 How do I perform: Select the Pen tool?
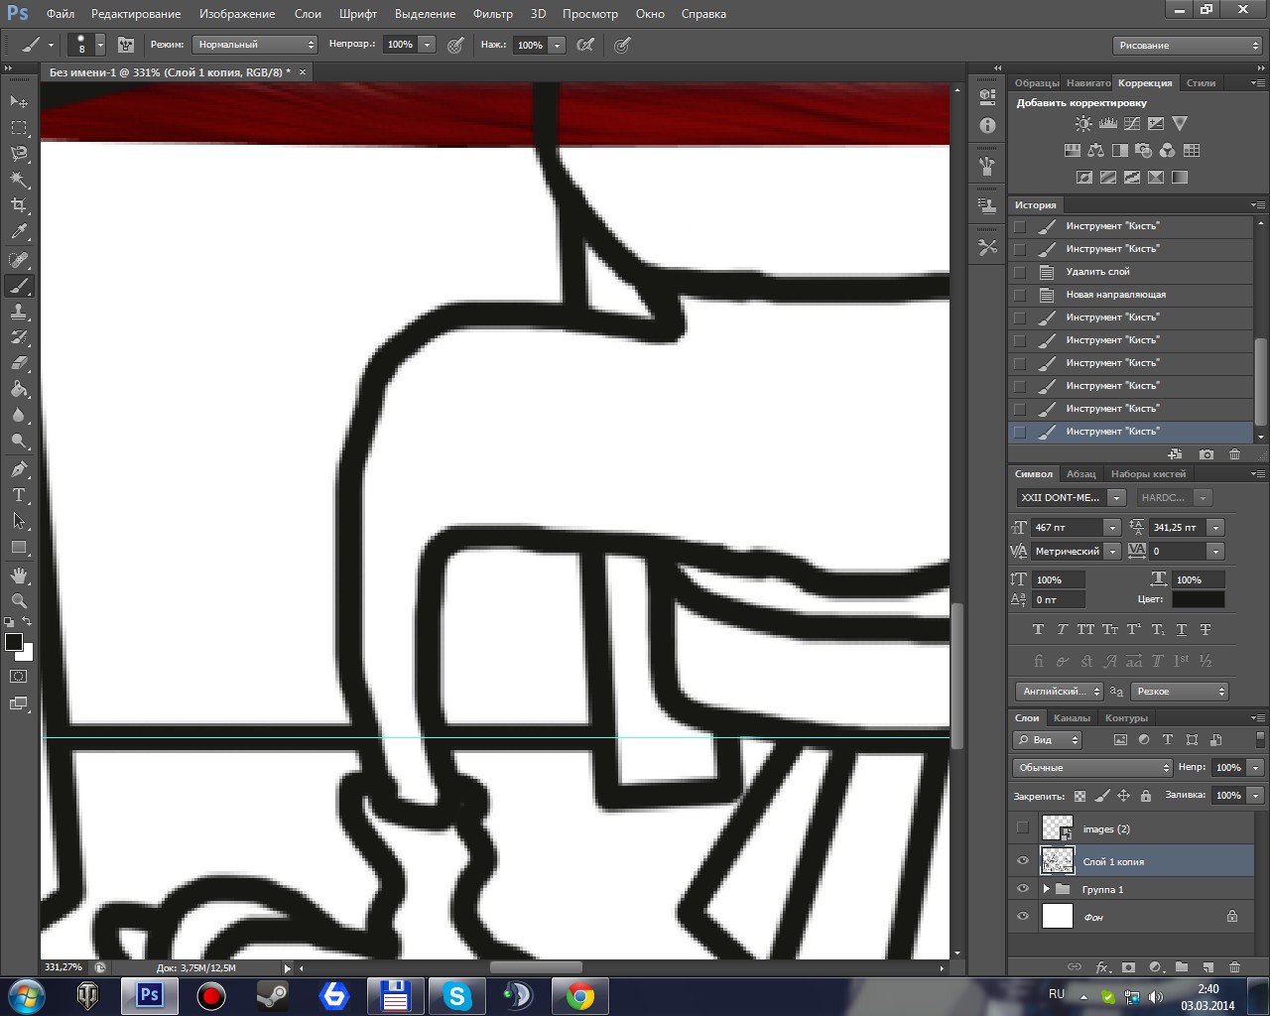[19, 469]
